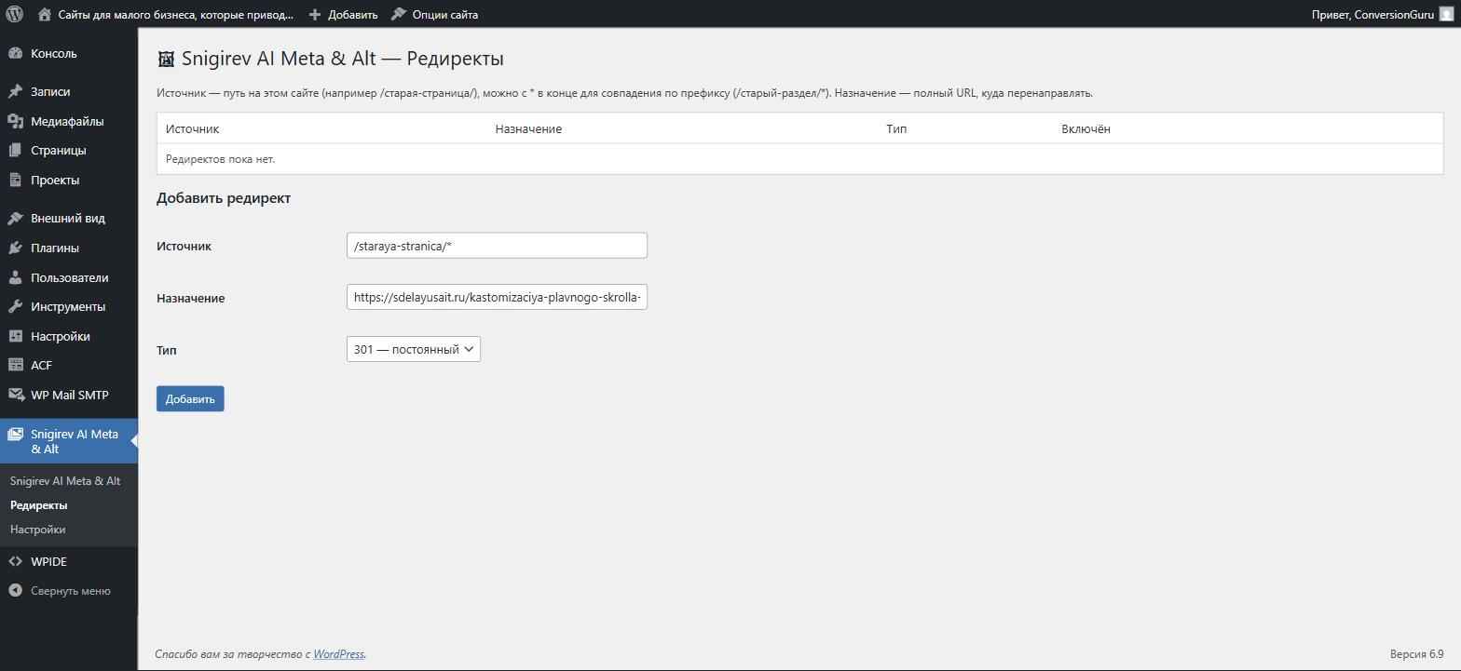Click the wrench icon beside Опции сайта

point(399,14)
